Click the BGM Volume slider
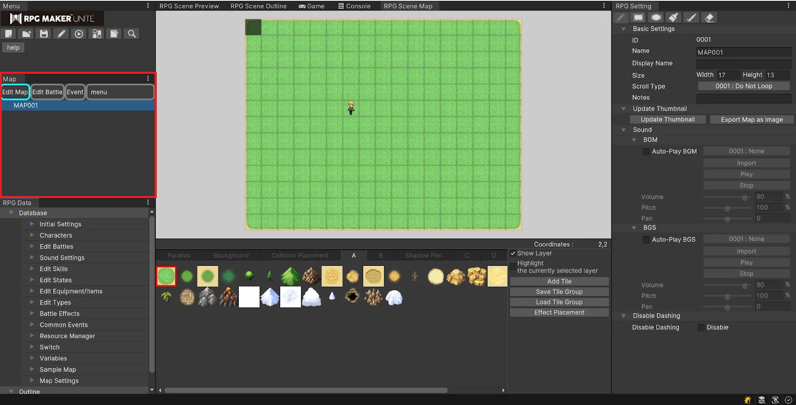The height and width of the screenshot is (405, 796). point(727,197)
